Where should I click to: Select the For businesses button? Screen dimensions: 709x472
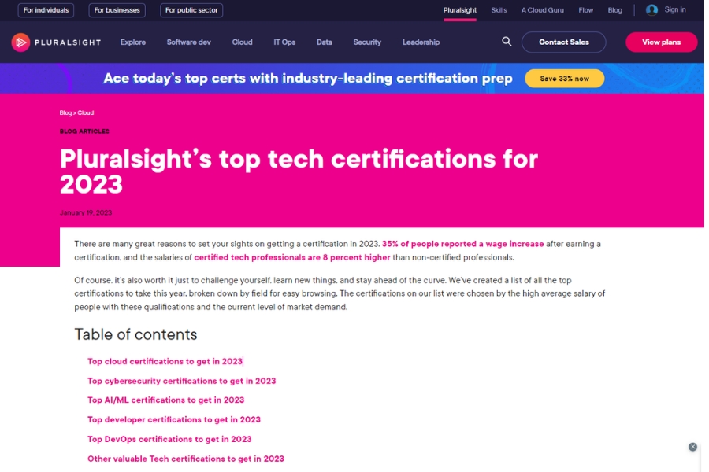click(x=117, y=10)
